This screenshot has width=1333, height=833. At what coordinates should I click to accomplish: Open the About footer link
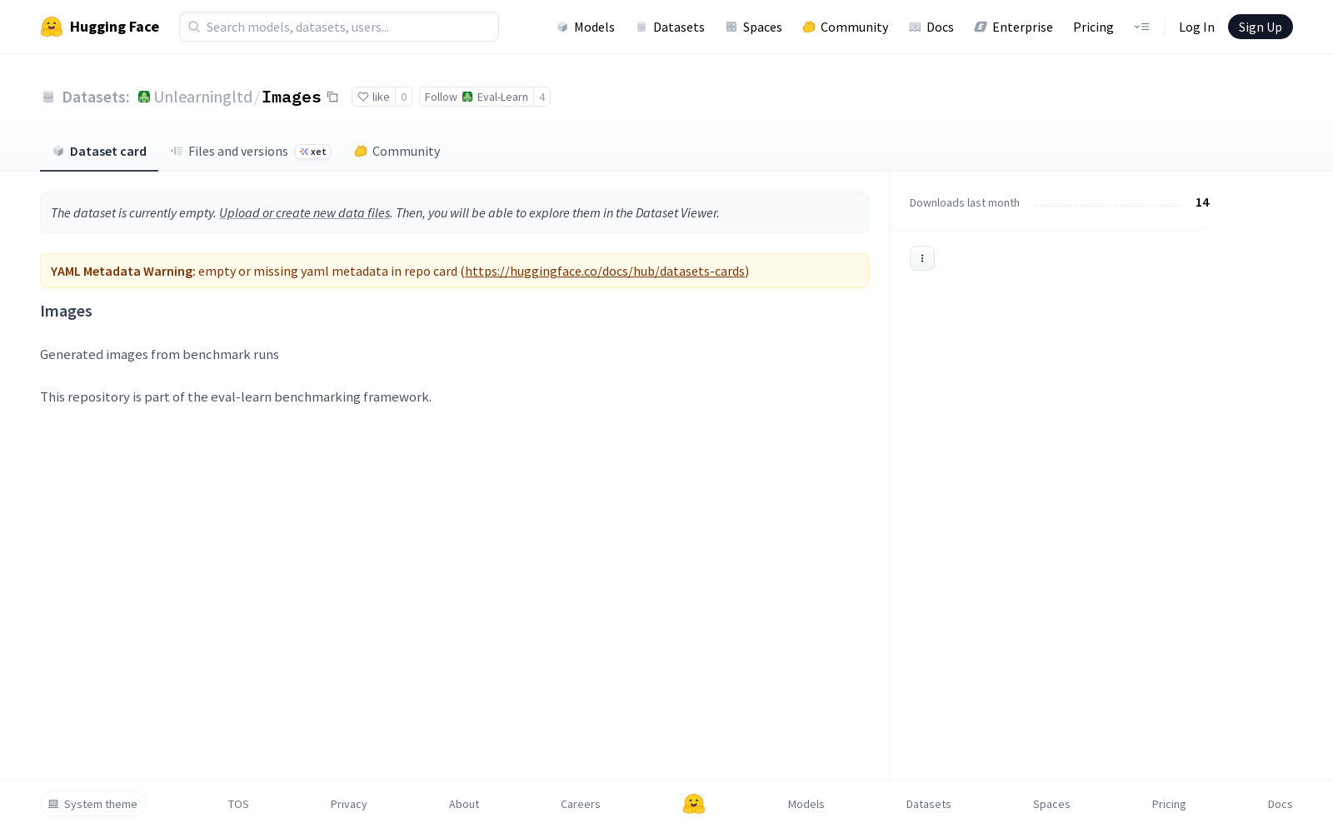[x=464, y=804]
